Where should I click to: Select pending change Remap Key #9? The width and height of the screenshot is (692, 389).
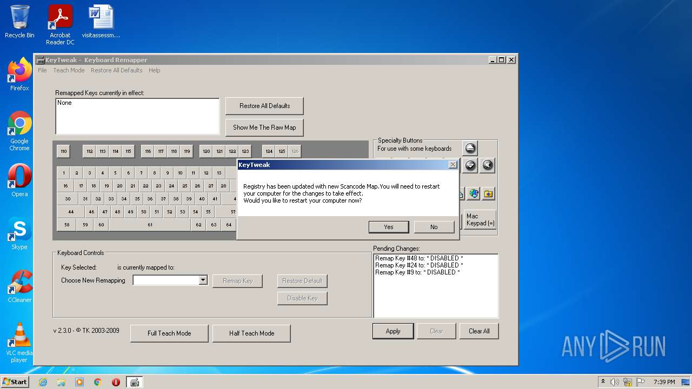point(417,272)
